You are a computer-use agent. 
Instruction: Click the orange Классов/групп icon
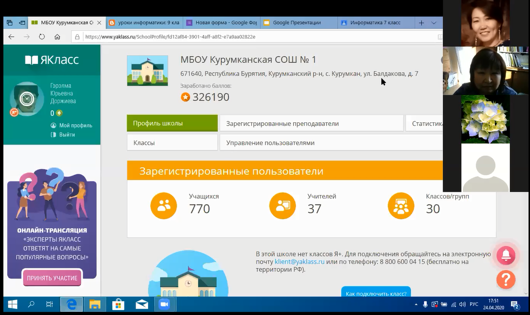pyautogui.click(x=401, y=206)
